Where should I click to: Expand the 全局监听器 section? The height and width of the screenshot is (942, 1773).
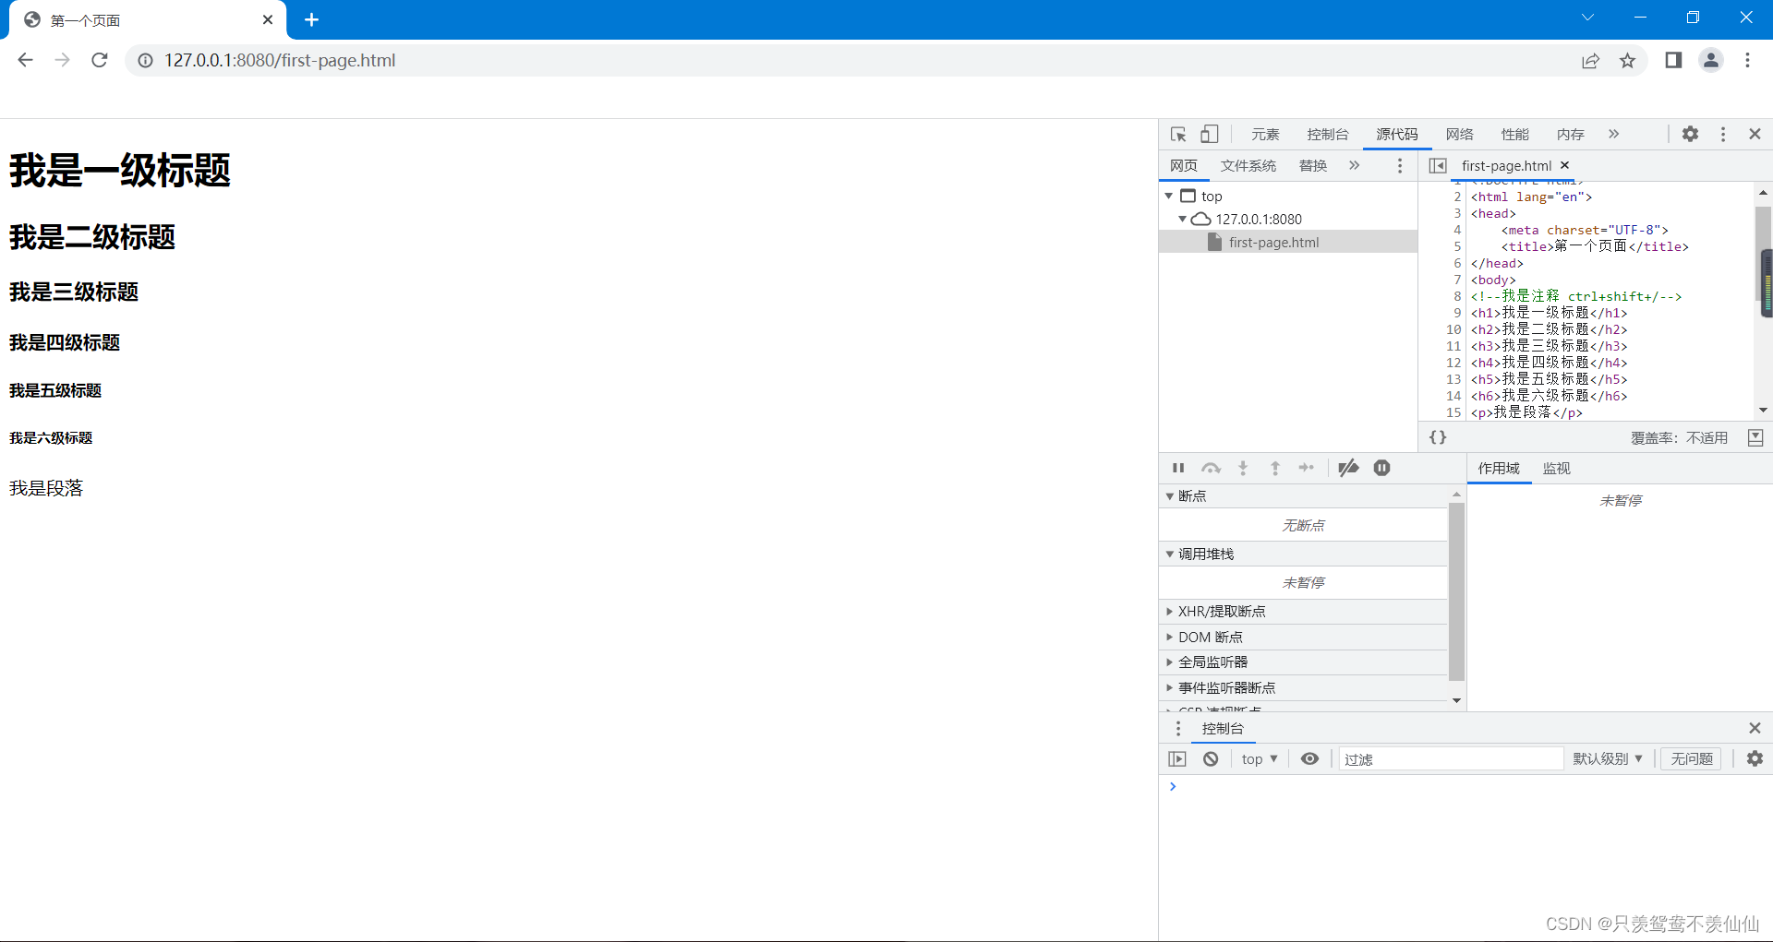click(1303, 662)
